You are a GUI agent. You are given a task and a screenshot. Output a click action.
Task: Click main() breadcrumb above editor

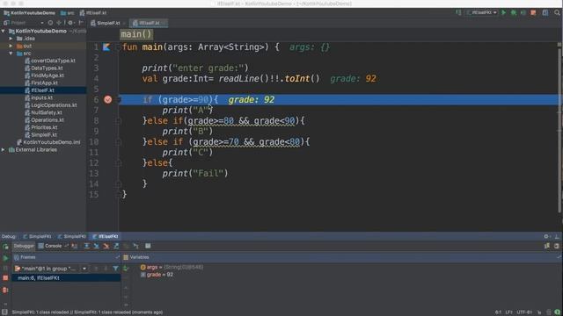click(x=136, y=34)
